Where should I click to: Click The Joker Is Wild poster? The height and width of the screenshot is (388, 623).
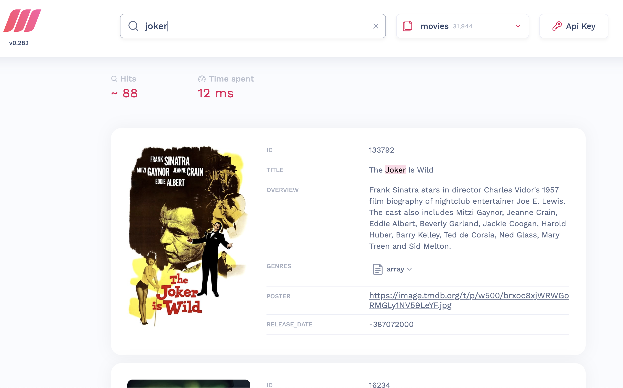tap(188, 236)
